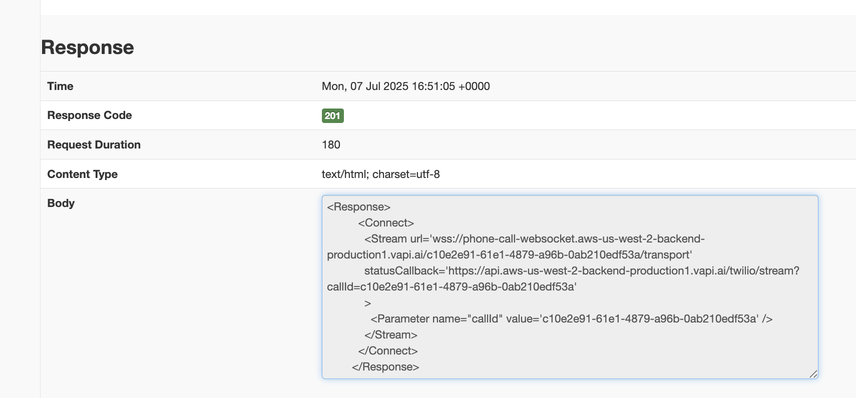Click the green 201 response code badge

pos(332,115)
